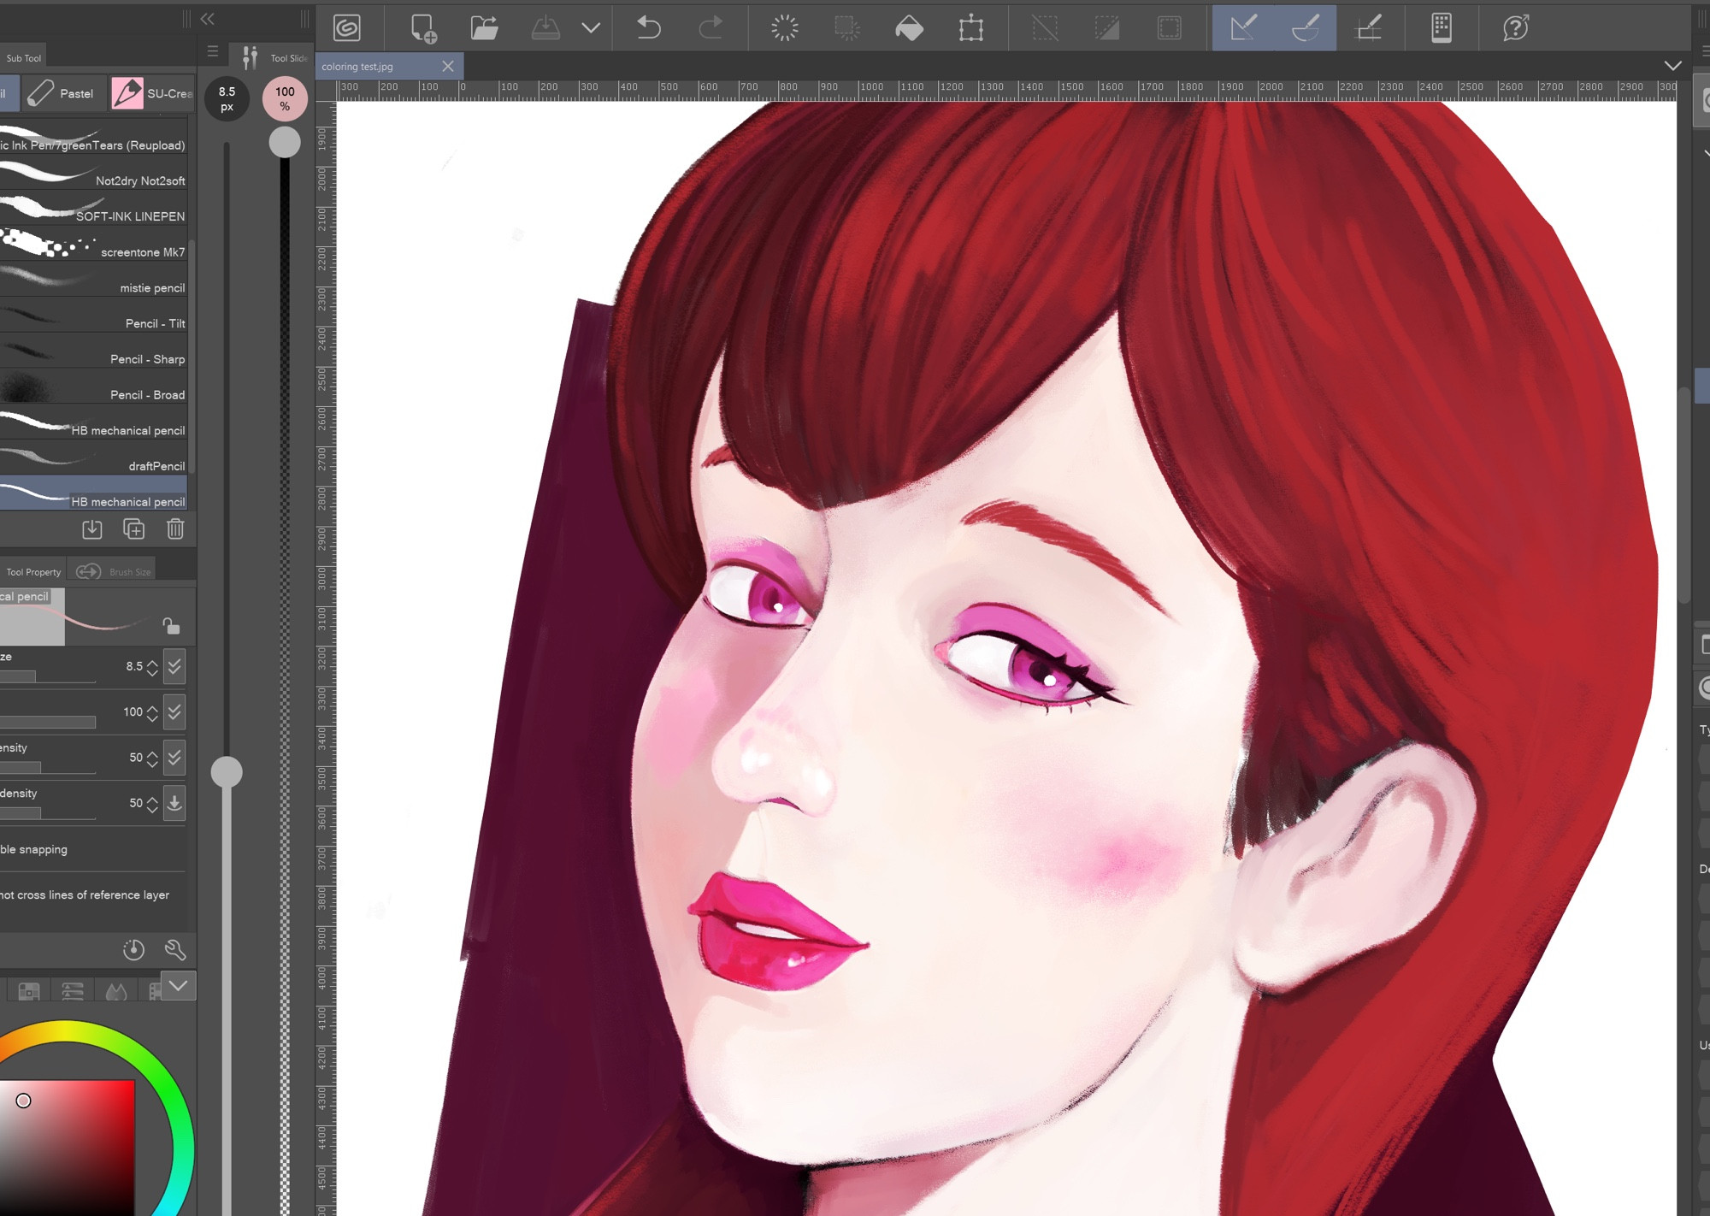Click the Deselect icon
Image resolution: width=1710 pixels, height=1216 pixels.
coord(1045,28)
